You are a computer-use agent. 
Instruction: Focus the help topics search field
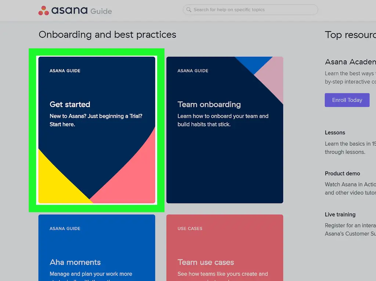[253, 10]
